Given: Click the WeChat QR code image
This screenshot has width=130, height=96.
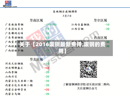Looking at the screenshot, I should click(x=88, y=69).
